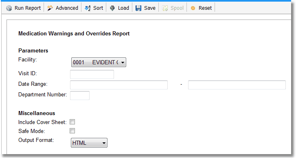This screenshot has width=296, height=159.
Task: Click the Date Range start field
Action: pos(119,85)
